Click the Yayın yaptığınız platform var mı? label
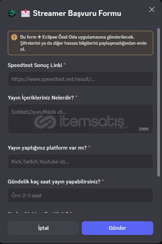 [x=47, y=148]
